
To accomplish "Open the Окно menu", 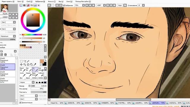I will (69, 1).
